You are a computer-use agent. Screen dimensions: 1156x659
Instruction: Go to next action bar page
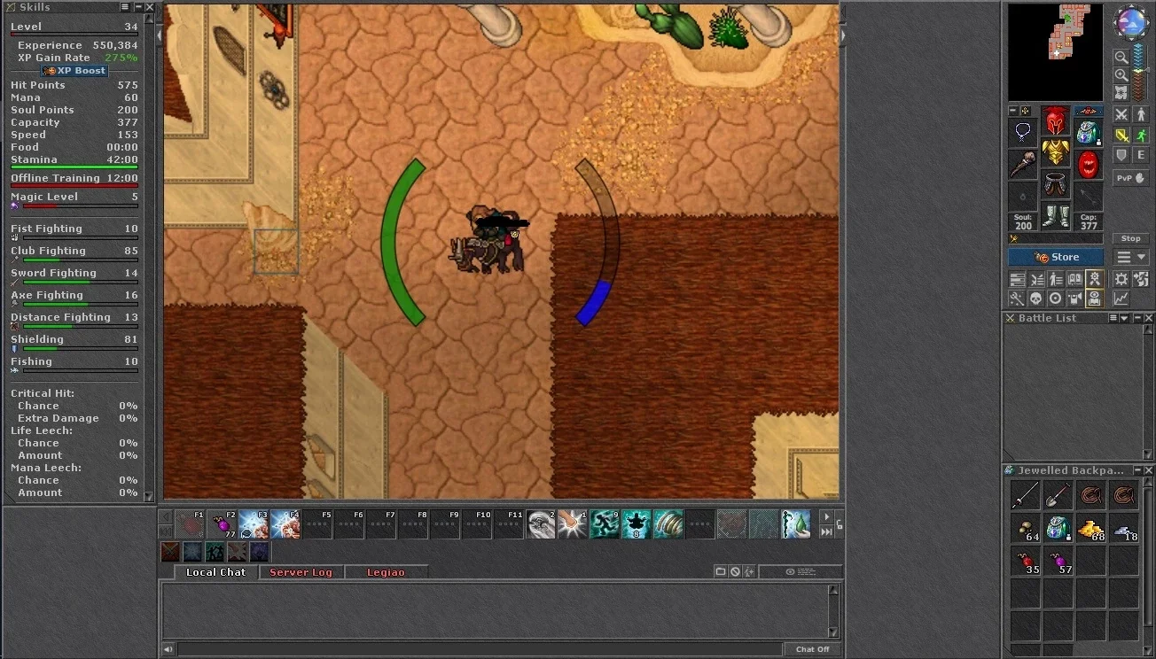[x=826, y=517]
